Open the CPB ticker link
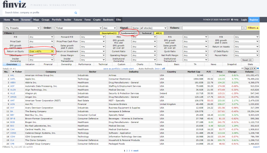Screen dimensions: 267x153 pos(12,144)
